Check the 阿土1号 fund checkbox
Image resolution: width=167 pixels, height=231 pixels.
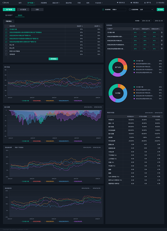coord(6,45)
